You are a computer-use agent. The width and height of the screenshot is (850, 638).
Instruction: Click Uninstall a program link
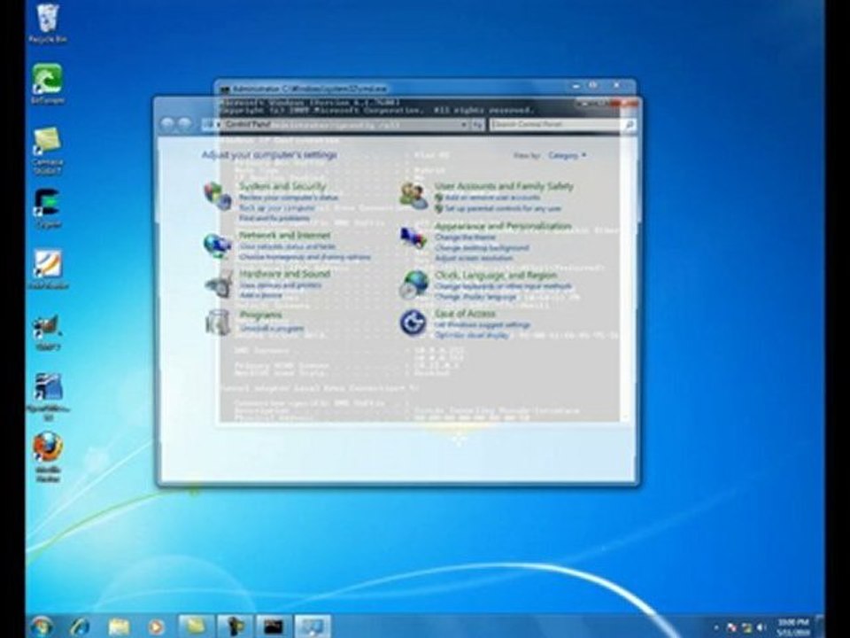tap(272, 328)
